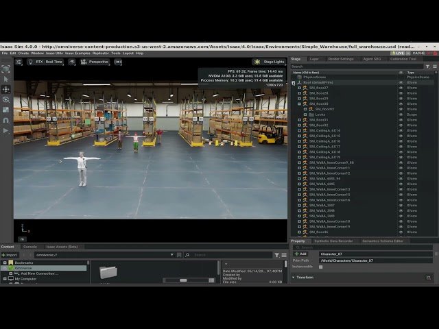This screenshot has height=329, width=439.
Task: Activate the Move gizmo tool
Action: 6,90
